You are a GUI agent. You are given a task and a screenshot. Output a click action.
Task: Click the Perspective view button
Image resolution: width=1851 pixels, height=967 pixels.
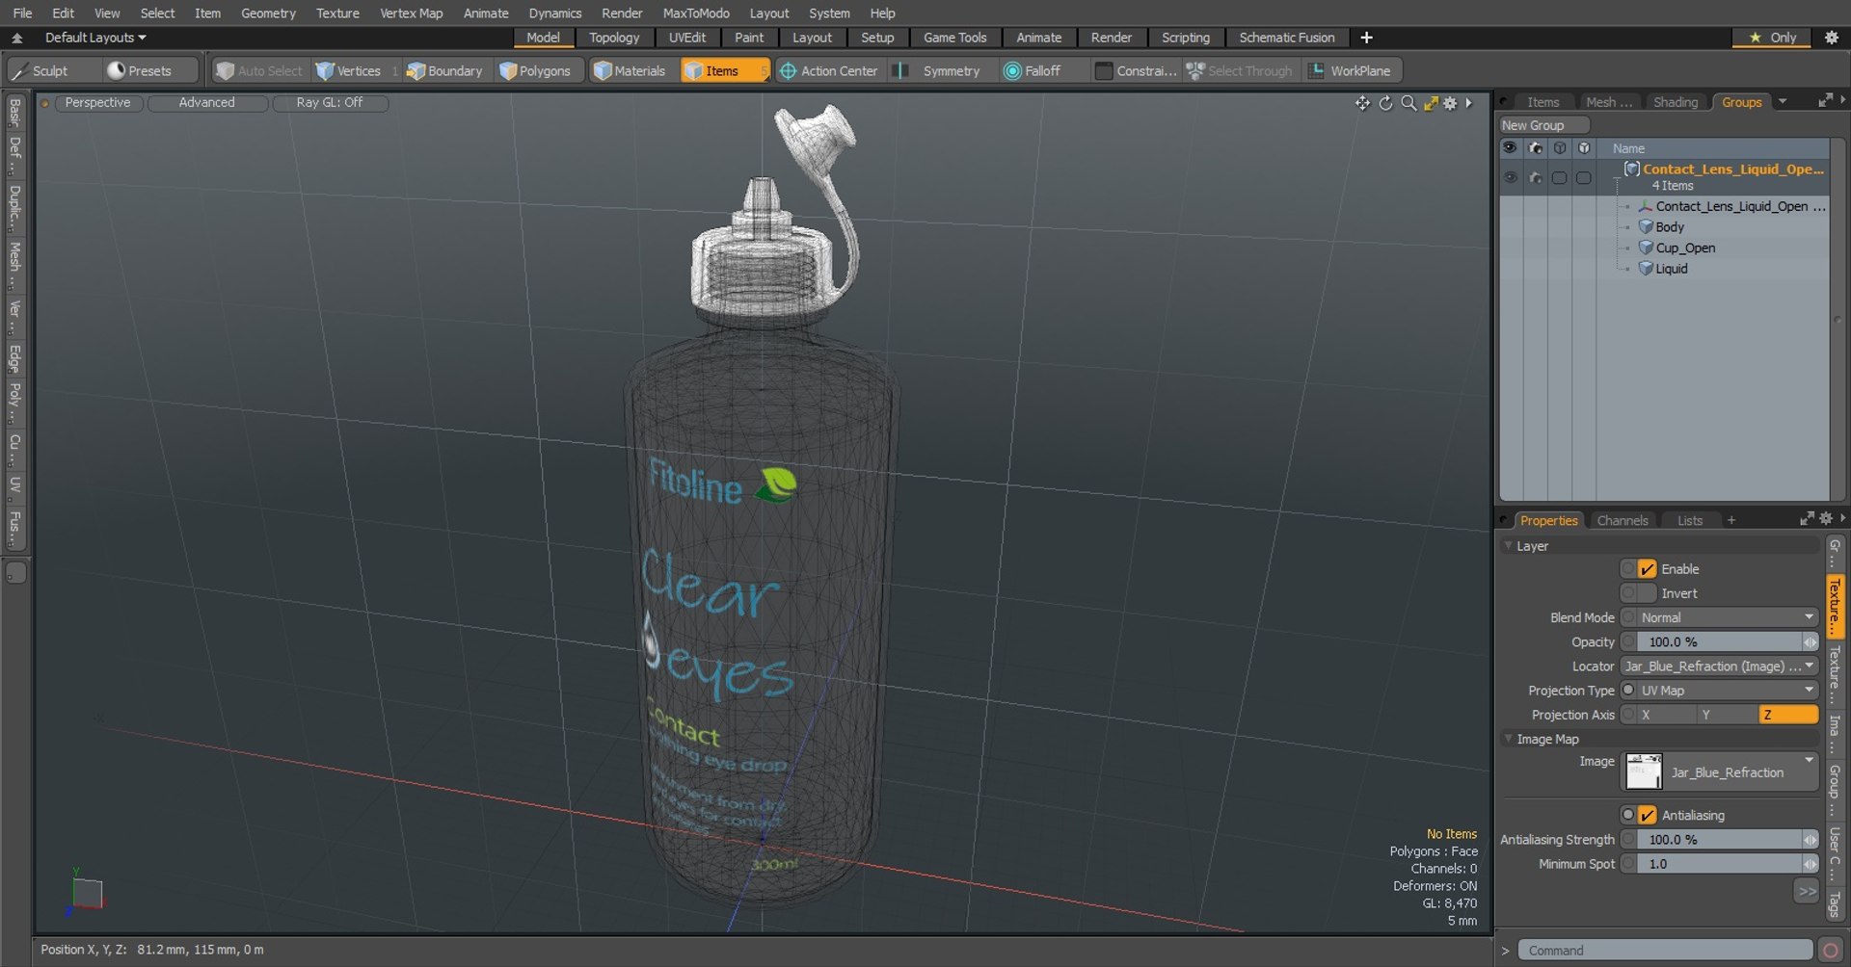tap(97, 102)
